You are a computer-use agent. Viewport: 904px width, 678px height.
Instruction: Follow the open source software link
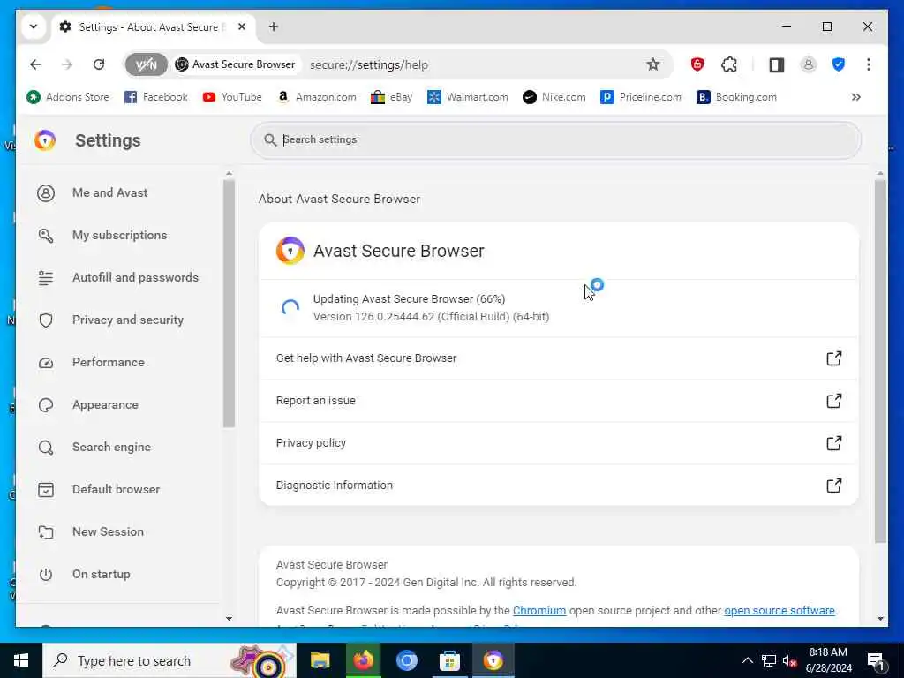pos(780,611)
